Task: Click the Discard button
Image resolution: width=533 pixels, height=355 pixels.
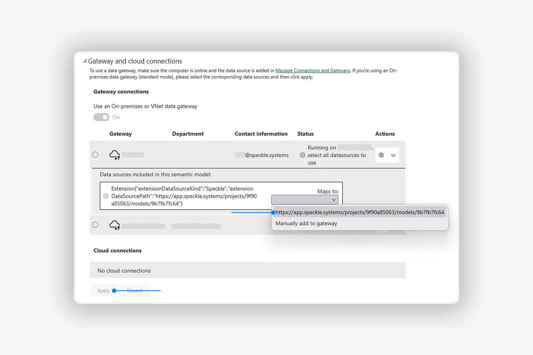Action: click(x=135, y=291)
